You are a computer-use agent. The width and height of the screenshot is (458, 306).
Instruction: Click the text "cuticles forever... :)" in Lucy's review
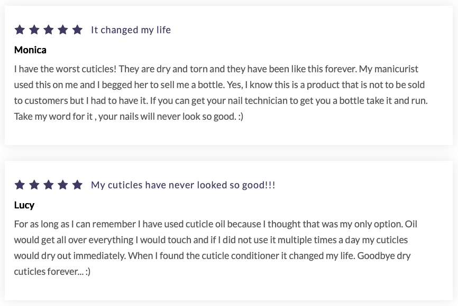52,272
